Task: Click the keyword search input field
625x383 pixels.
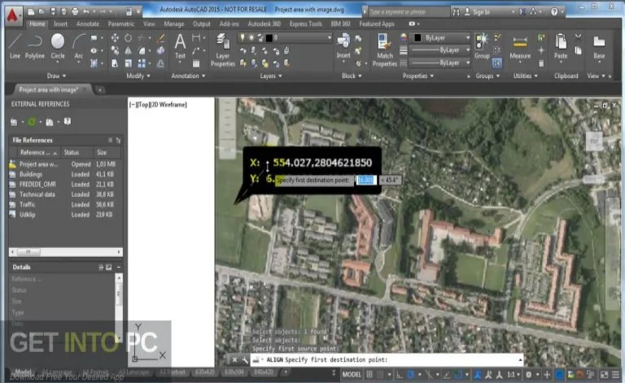Action: tap(409, 12)
